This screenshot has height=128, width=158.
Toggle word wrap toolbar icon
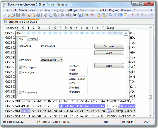click(110, 15)
